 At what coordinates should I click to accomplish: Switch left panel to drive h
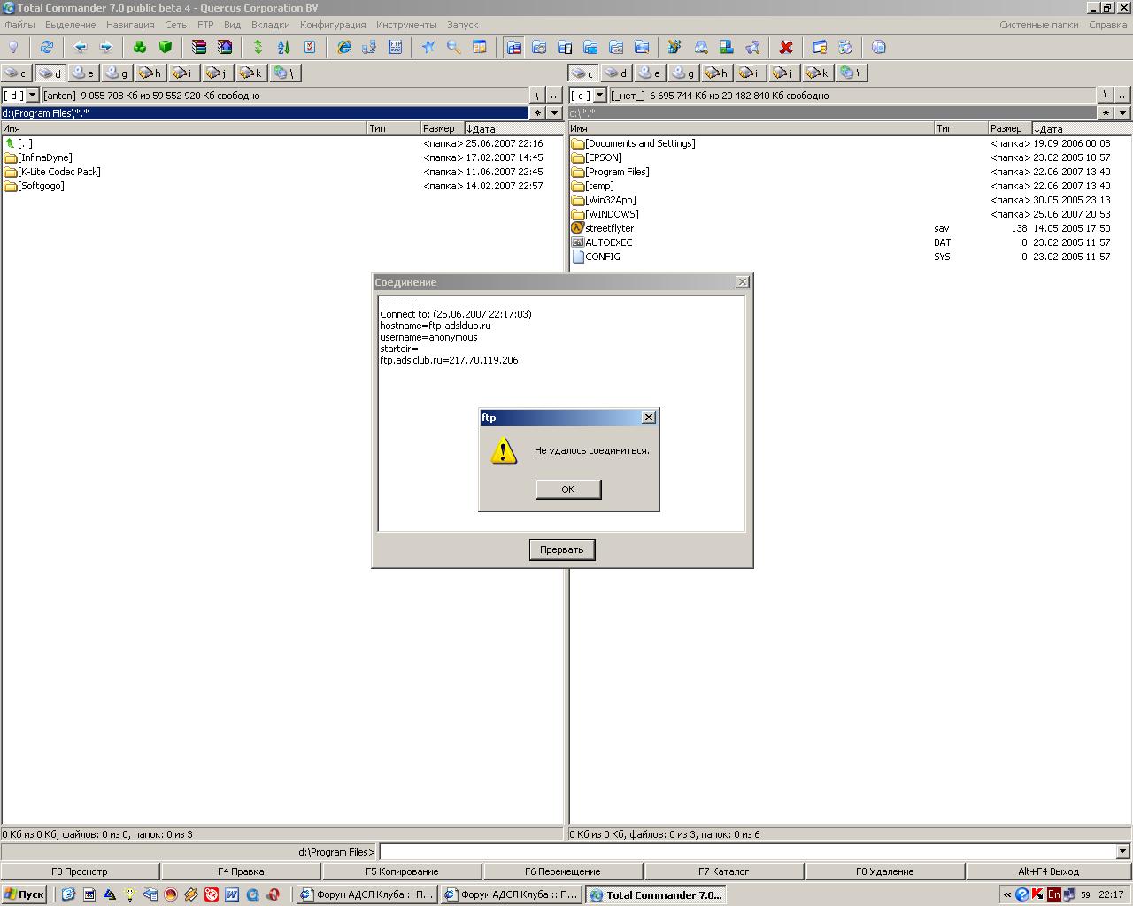tap(150, 73)
